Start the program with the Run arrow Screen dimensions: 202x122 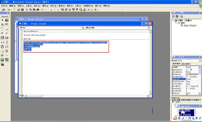point(51,10)
